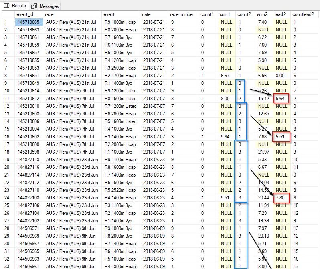Click countlead2 value 16
Screen dimensions: 320x269
point(304,259)
